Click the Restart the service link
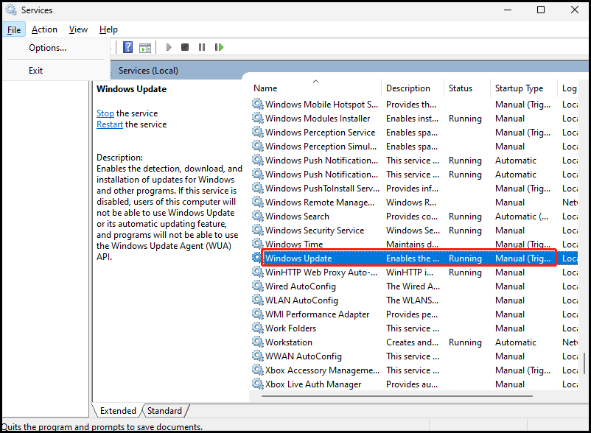This screenshot has width=591, height=433. pos(110,124)
